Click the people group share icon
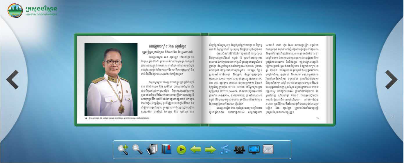This screenshot has width=404, height=163. [x=239, y=150]
